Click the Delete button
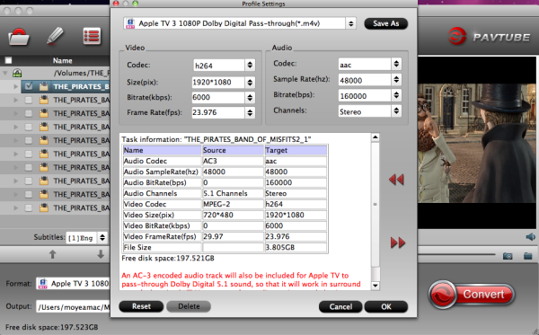The image size is (539, 335). [189, 306]
